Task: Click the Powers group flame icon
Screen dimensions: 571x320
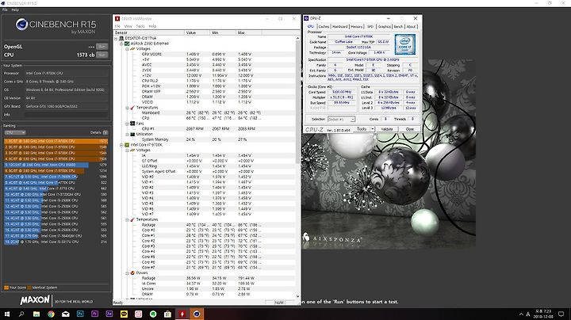Action: [x=132, y=272]
